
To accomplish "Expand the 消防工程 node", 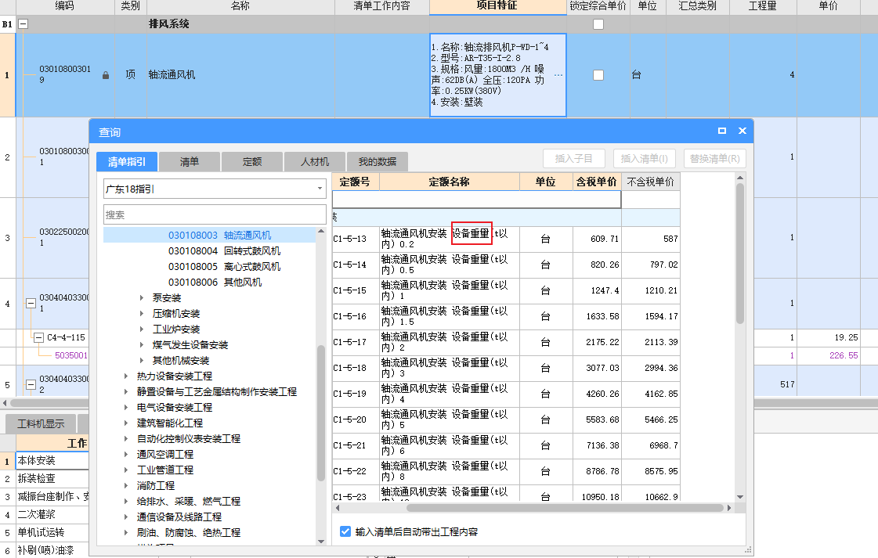I will pyautogui.click(x=126, y=486).
